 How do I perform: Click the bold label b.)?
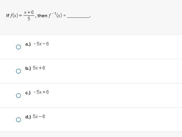pos(28,68)
